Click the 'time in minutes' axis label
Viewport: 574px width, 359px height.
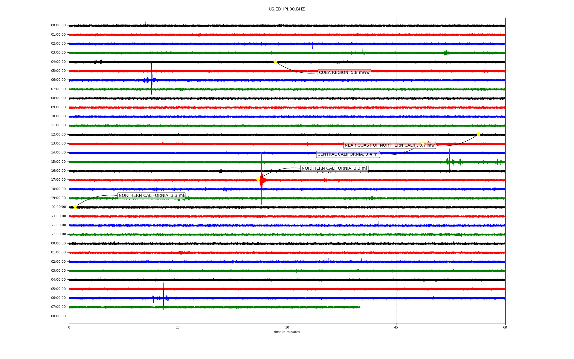click(286, 332)
